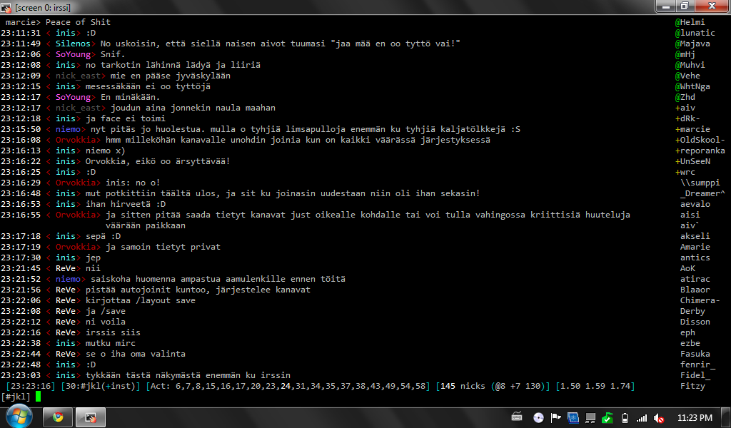The width and height of the screenshot is (731, 428).
Task: Open the Action Center flag icon
Action: click(x=555, y=418)
